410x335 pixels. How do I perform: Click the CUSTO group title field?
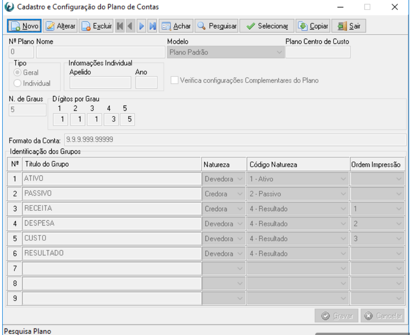(112, 239)
